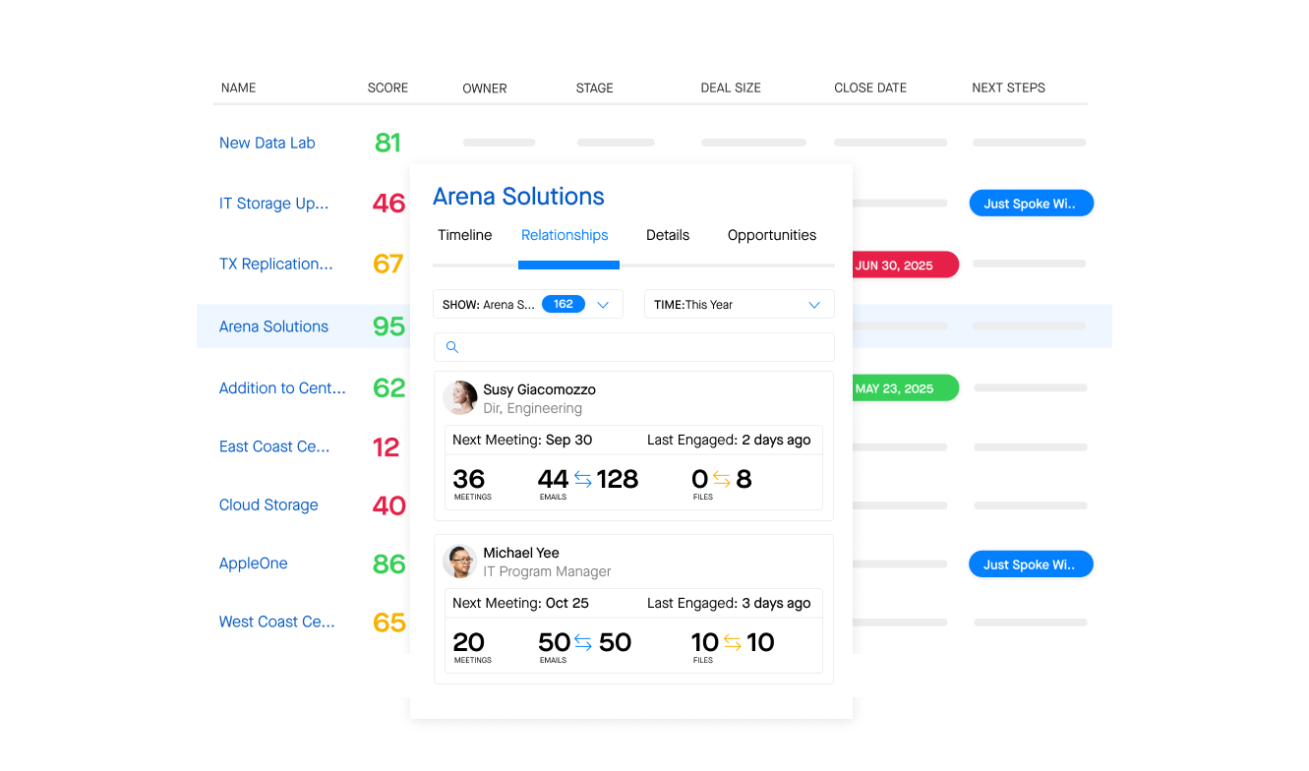This screenshot has width=1309, height=771.
Task: Click score 40 for Cloud Storage
Action: (389, 505)
